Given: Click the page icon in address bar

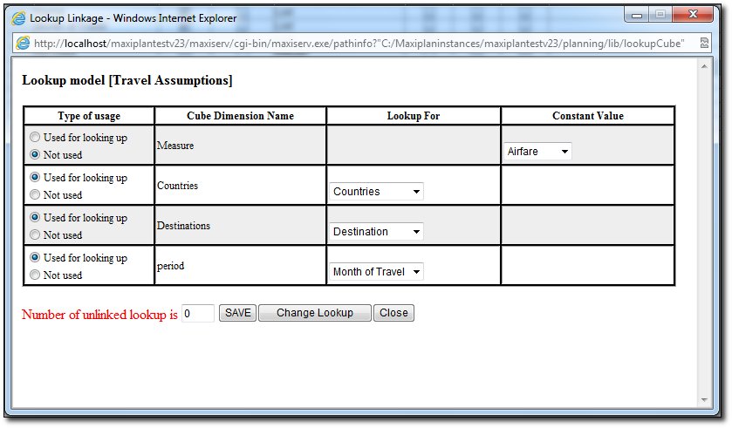Looking at the screenshot, I should coord(23,44).
